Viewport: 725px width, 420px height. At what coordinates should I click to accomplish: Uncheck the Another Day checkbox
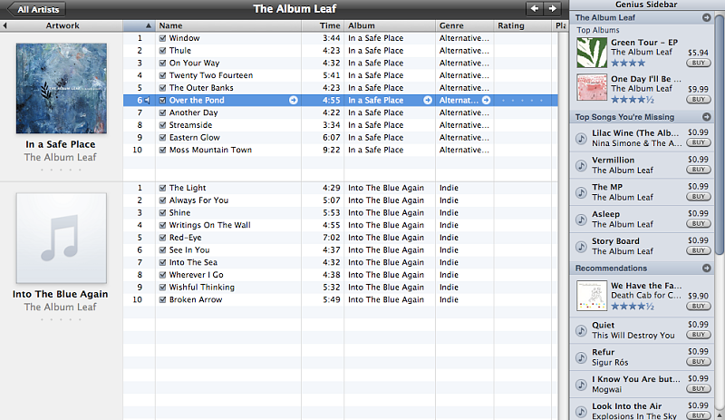coord(162,113)
